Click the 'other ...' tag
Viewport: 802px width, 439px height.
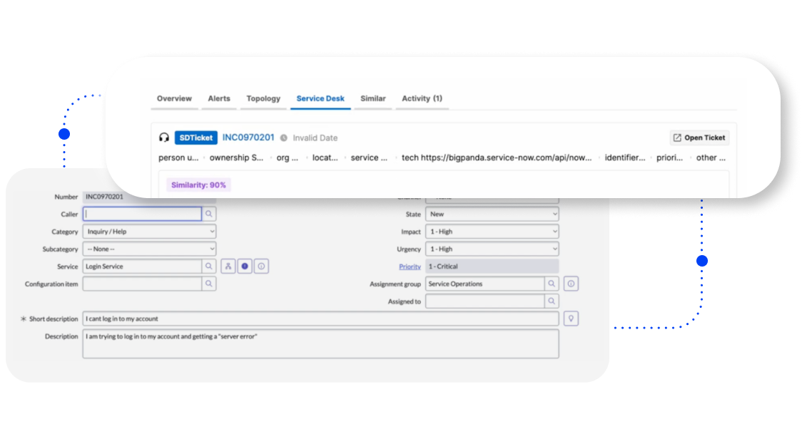[x=711, y=158]
